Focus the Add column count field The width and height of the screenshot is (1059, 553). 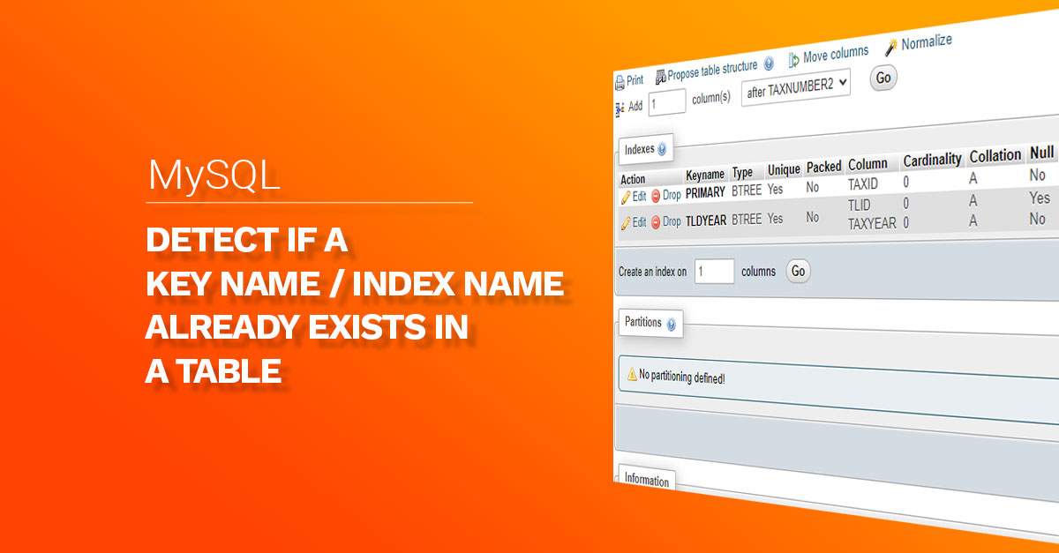pos(667,102)
